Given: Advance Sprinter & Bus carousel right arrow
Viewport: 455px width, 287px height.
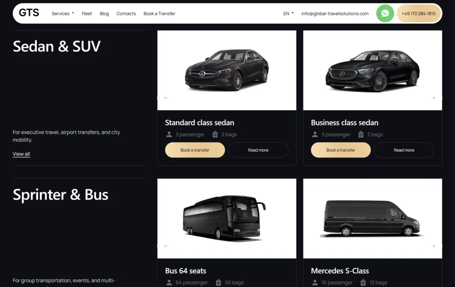Looking at the screenshot, I should point(433,246).
